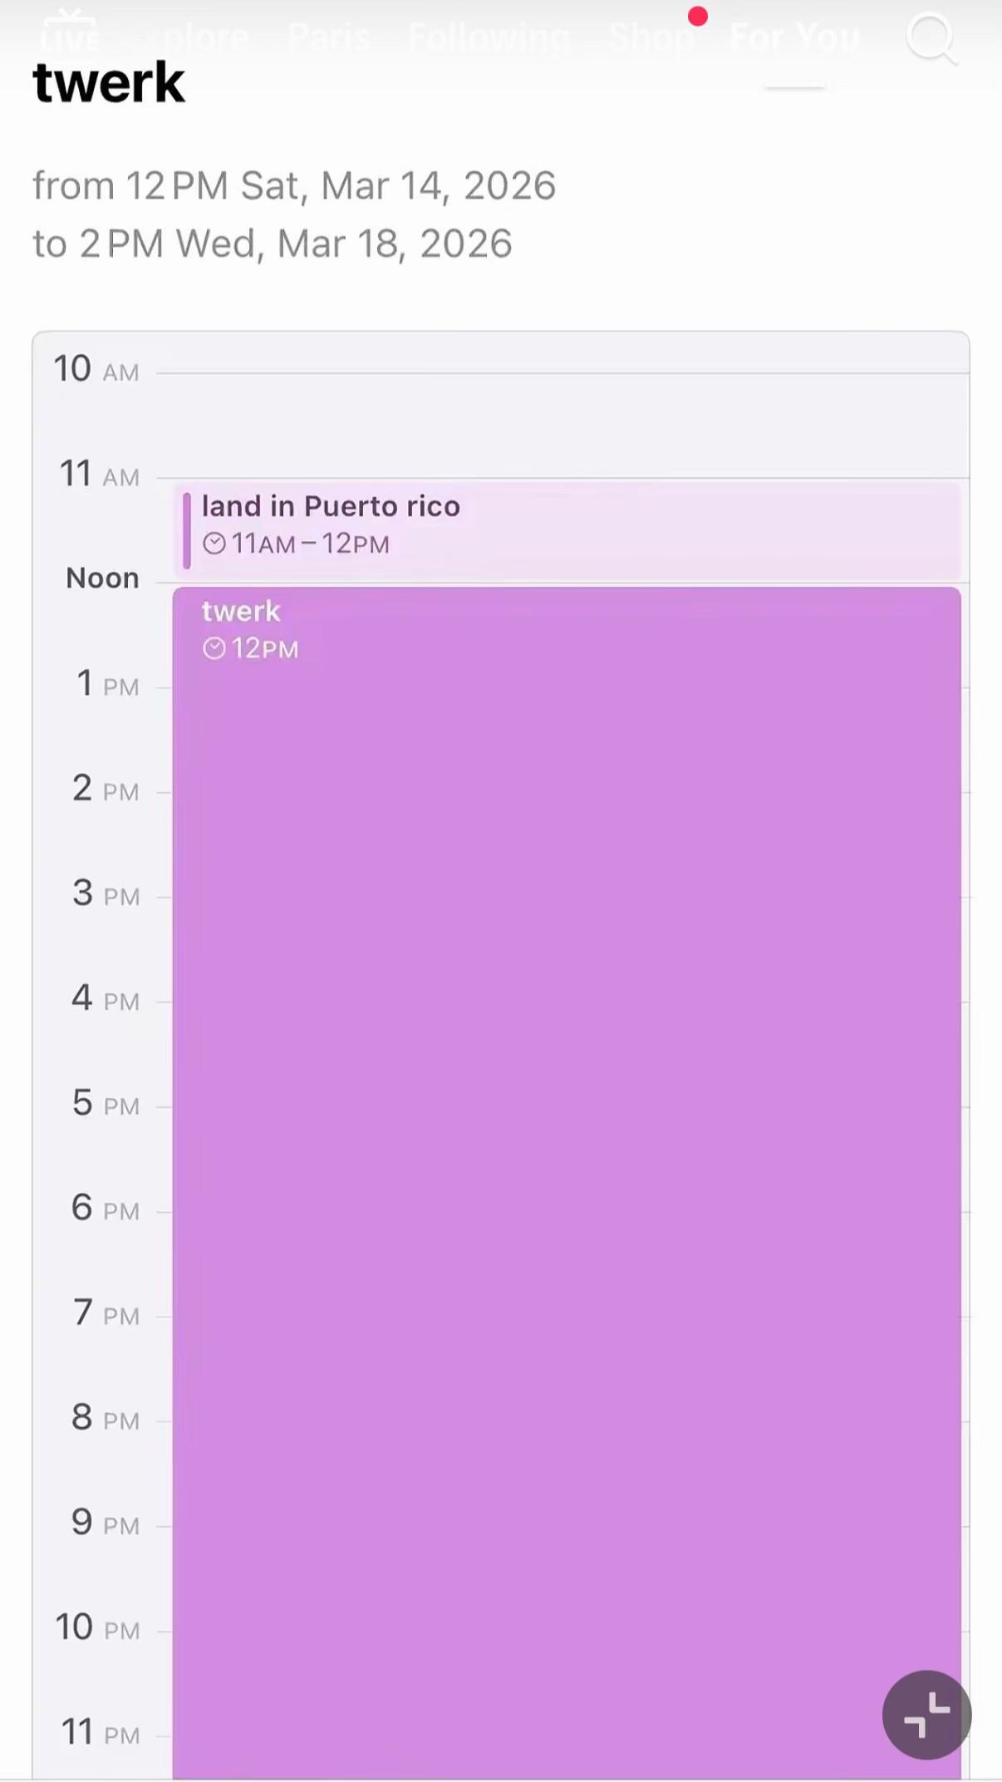Tap the 5 PM hour label
Image resolution: width=1002 pixels, height=1782 pixels.
106,1104
